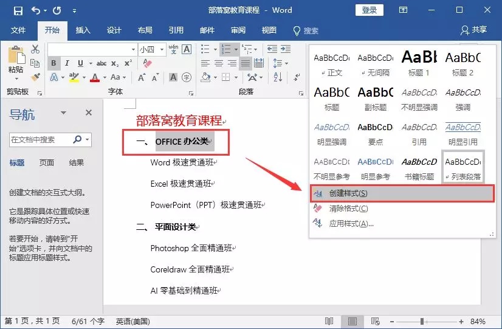Apply character border A icon

pyautogui.click(x=187, y=49)
